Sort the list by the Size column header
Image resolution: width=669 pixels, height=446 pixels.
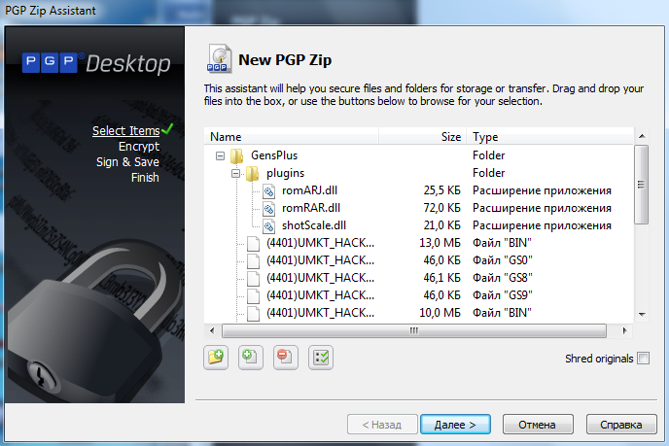422,137
